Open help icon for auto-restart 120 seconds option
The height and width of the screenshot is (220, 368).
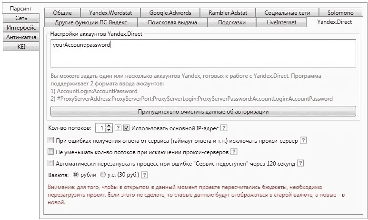[x=300, y=163]
